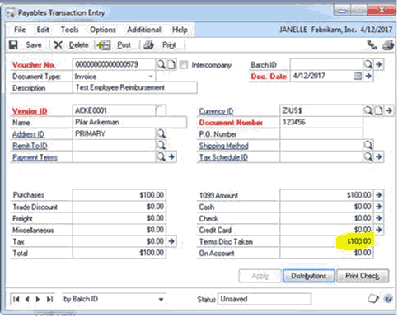Click the Batch ID lookup magnifier
Viewport: 398px width, 317px height.
pos(368,65)
